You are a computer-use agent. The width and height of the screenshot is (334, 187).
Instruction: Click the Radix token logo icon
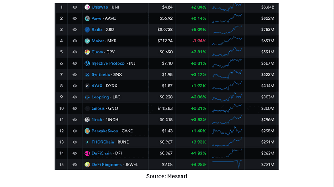[87, 30]
